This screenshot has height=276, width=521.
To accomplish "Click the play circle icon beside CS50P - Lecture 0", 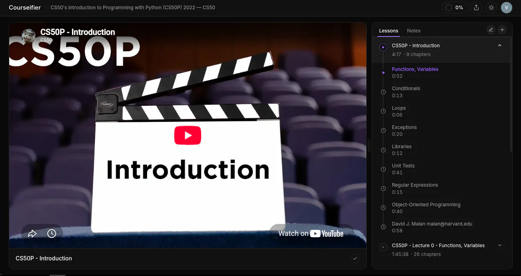I will 383,247.
